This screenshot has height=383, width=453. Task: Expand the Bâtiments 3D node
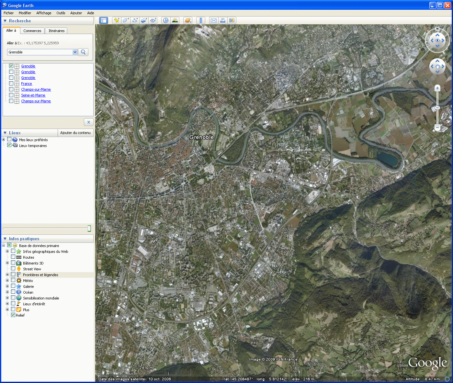pyautogui.click(x=7, y=263)
